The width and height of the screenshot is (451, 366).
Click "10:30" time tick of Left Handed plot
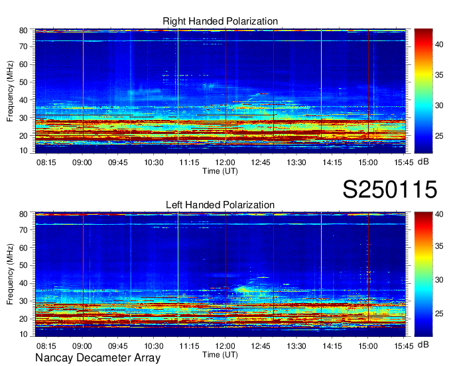[x=154, y=345]
